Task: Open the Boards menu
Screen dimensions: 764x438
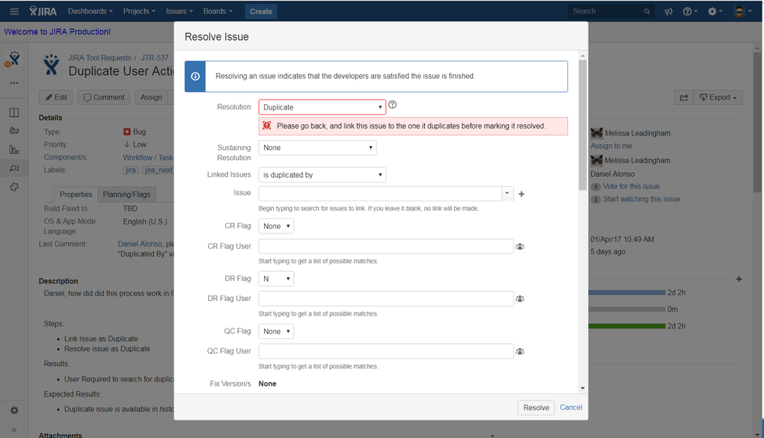Action: [x=218, y=11]
